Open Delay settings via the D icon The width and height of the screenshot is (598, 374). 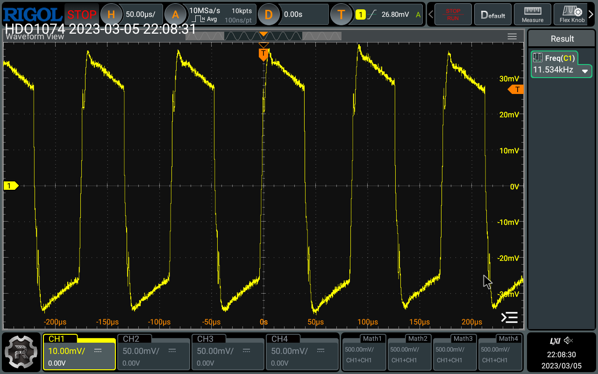tap(269, 14)
